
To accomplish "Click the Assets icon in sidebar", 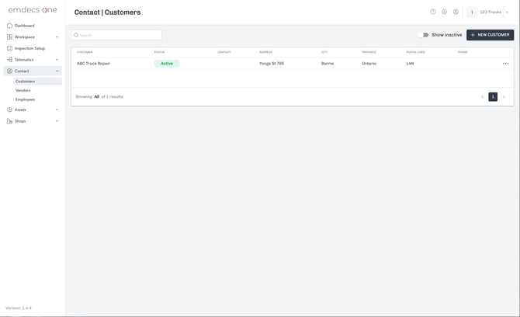I will pos(9,110).
